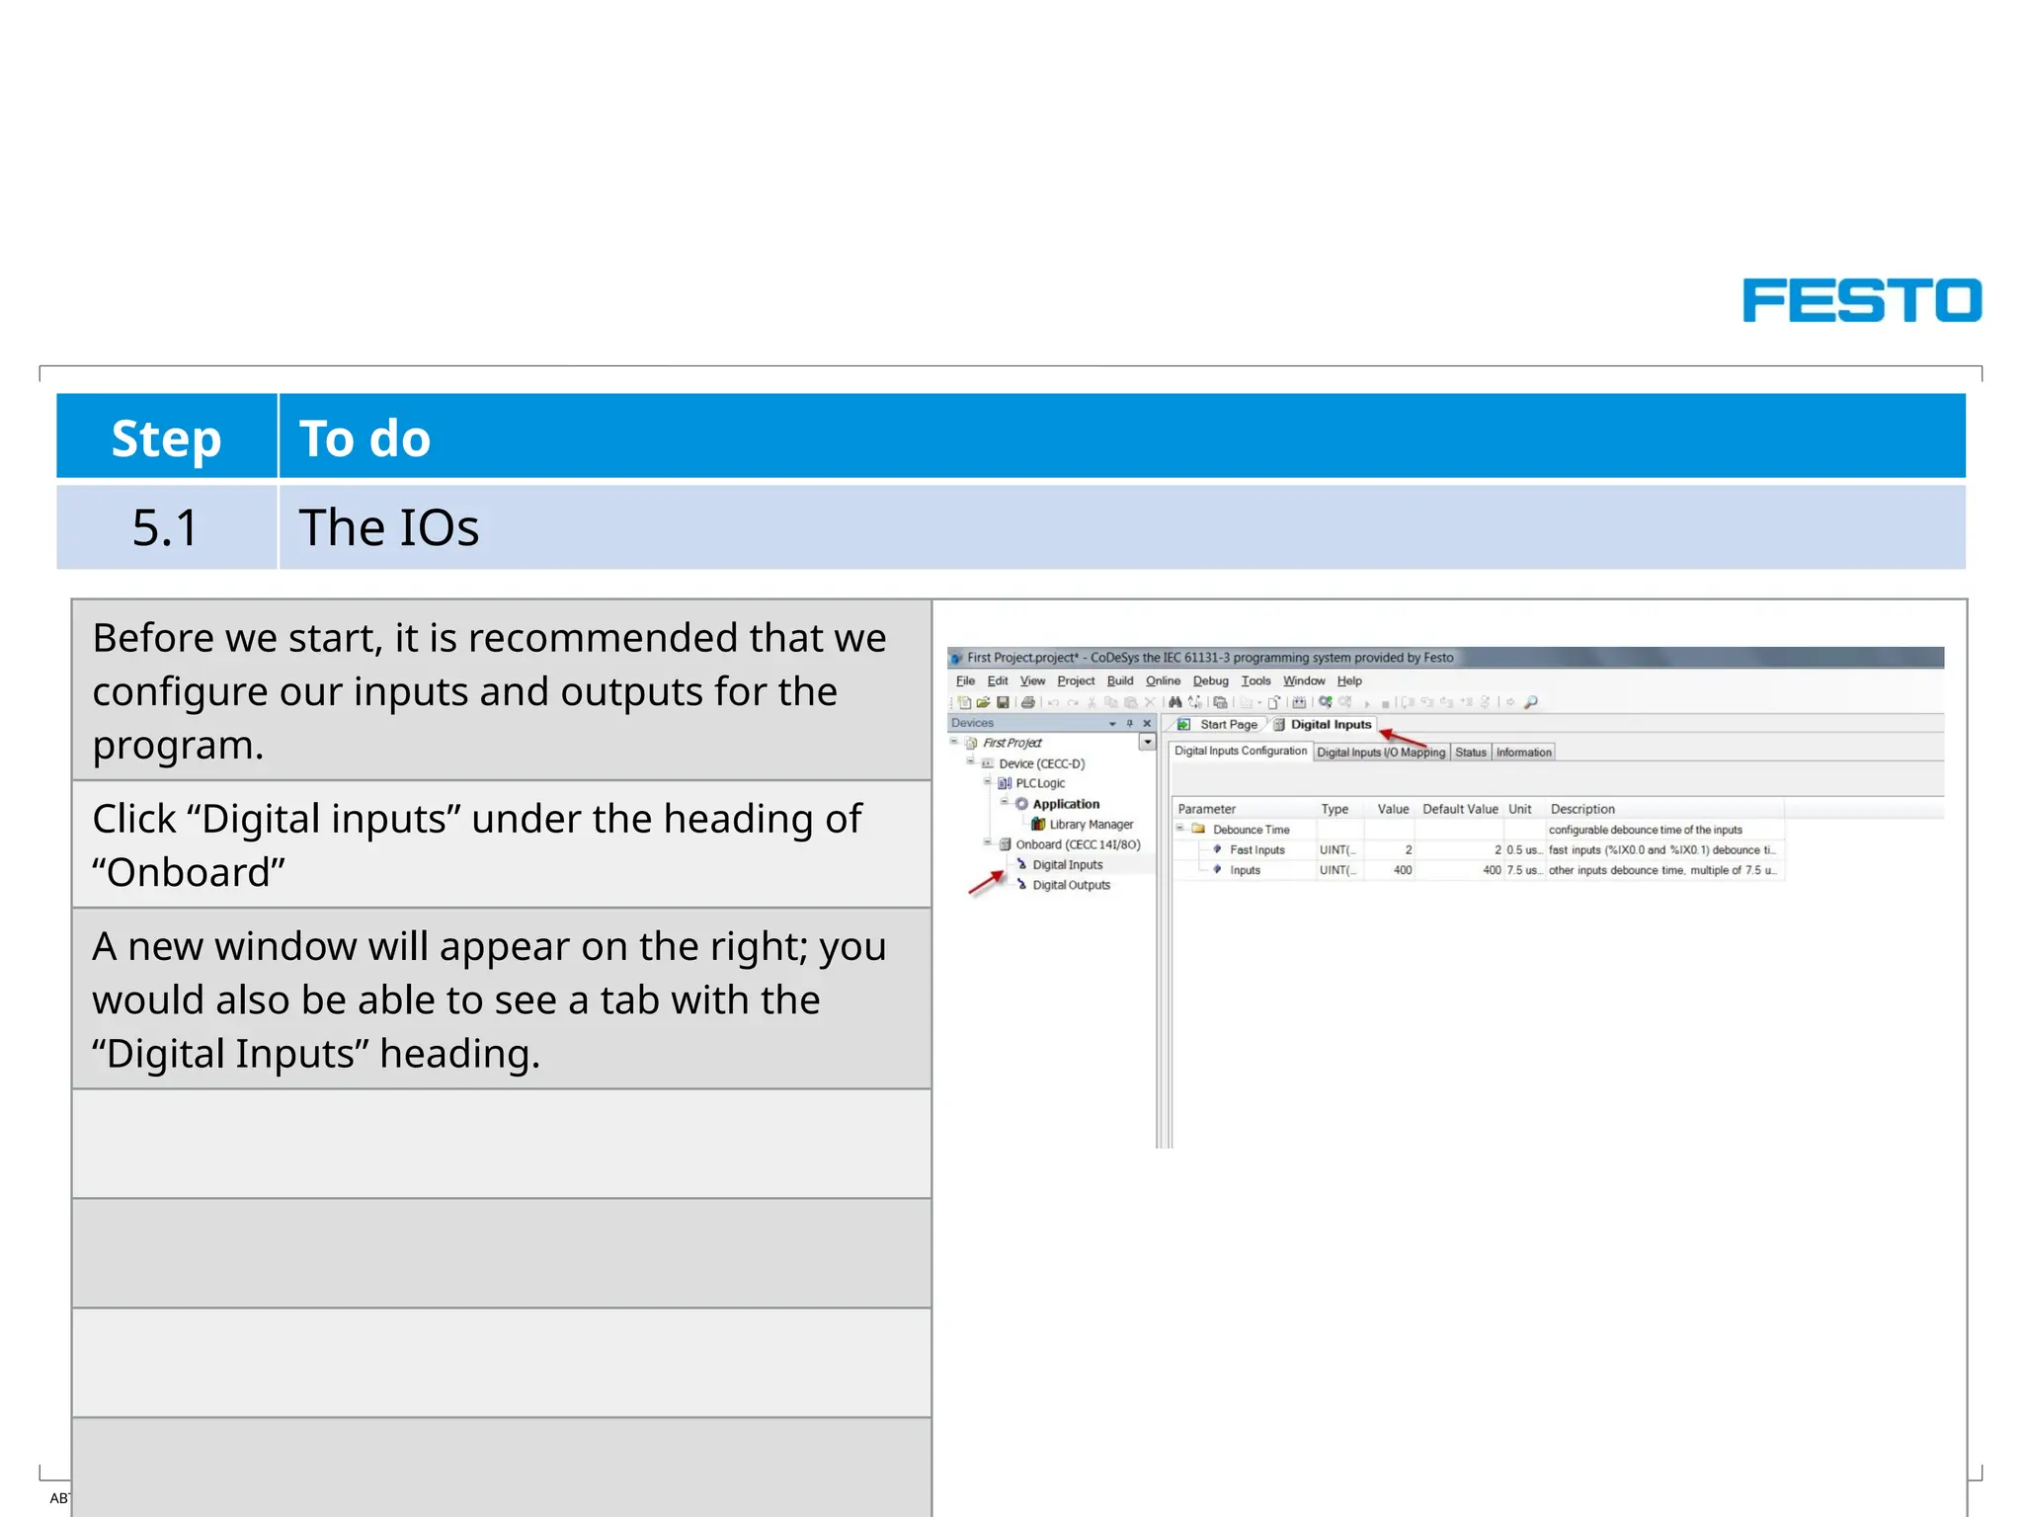Click the Debounce Time folder icon
Screen dimensions: 2023x1517
pyautogui.click(x=1198, y=829)
